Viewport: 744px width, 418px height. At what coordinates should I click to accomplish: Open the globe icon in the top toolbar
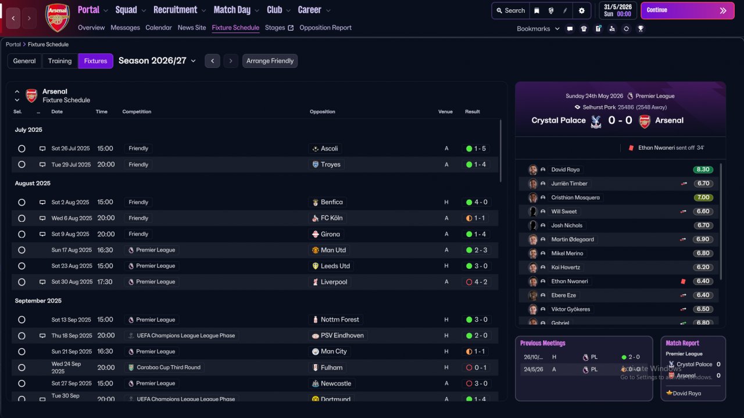point(550,10)
